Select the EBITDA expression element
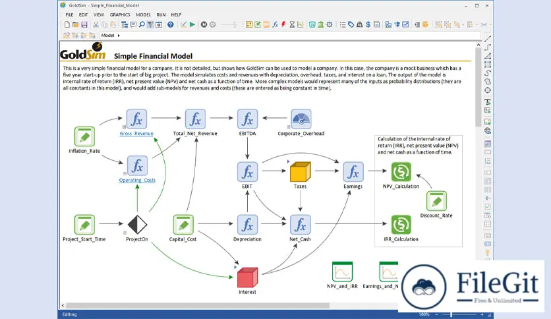Screen dimensions: 551x319 pyautogui.click(x=247, y=119)
